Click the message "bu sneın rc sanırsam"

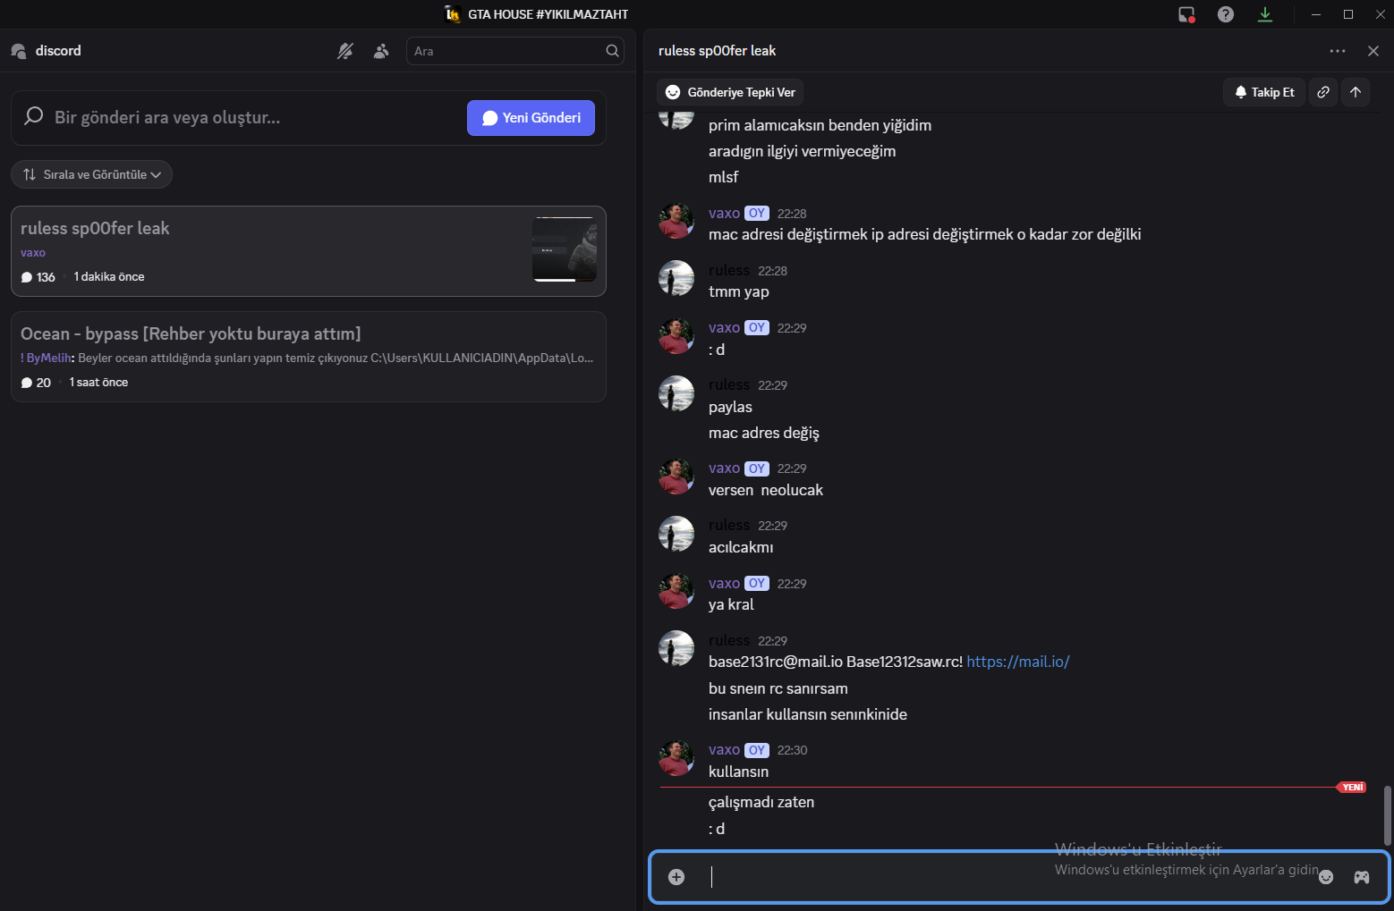point(778,688)
